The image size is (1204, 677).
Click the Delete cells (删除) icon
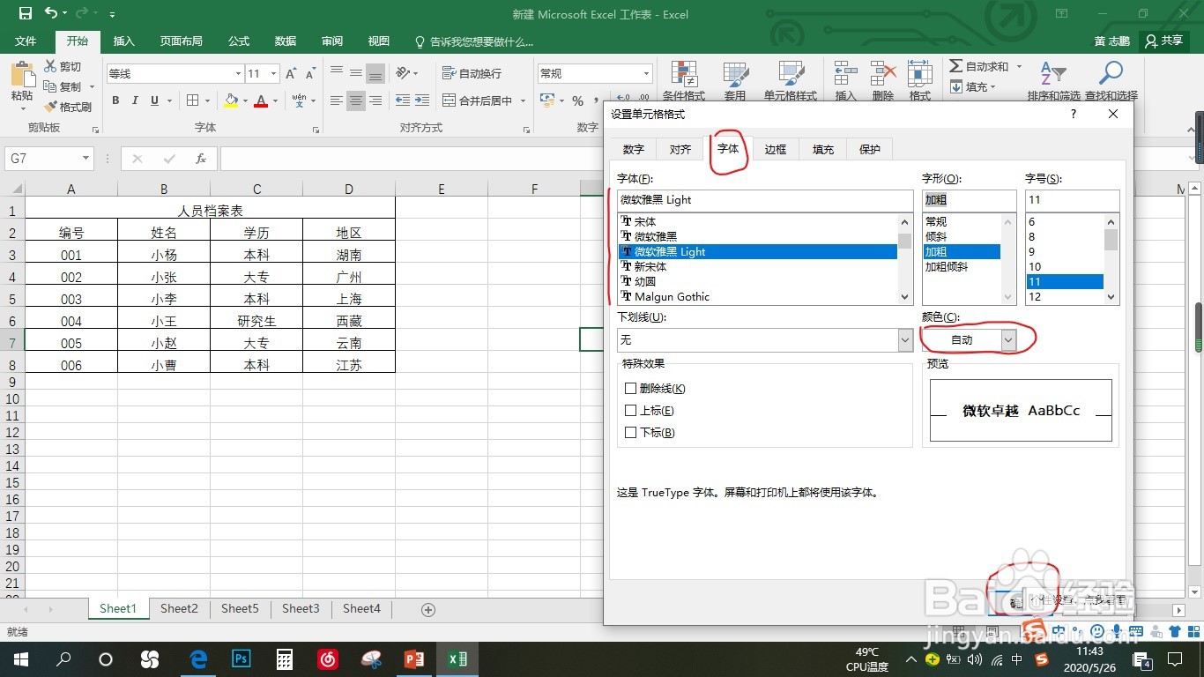click(x=882, y=82)
